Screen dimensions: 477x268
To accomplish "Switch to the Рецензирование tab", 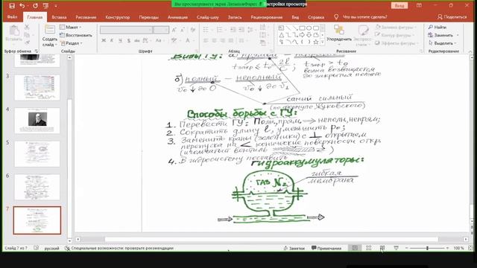I will click(267, 17).
